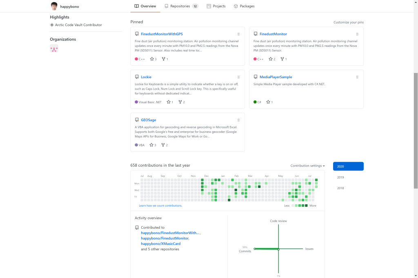
Task: View forks of Lockie
Action: [x=182, y=102]
